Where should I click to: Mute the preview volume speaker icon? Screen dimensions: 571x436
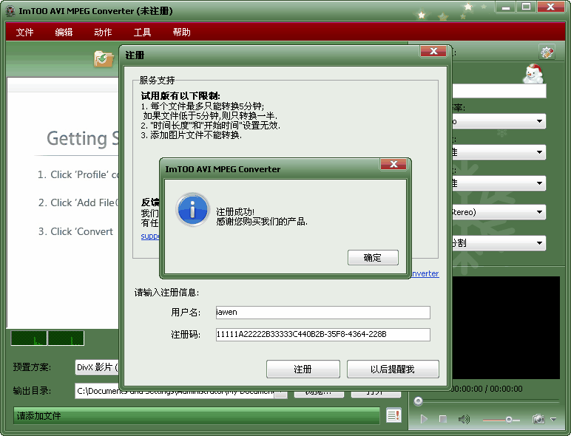[x=464, y=419]
